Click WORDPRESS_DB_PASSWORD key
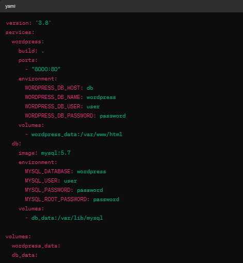Screen dimensions: 243x263 click(59, 116)
